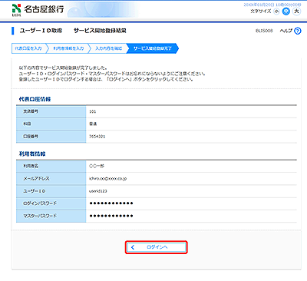Click the ログインへ button
Viewport: 307px width, 281px height.
click(x=157, y=247)
